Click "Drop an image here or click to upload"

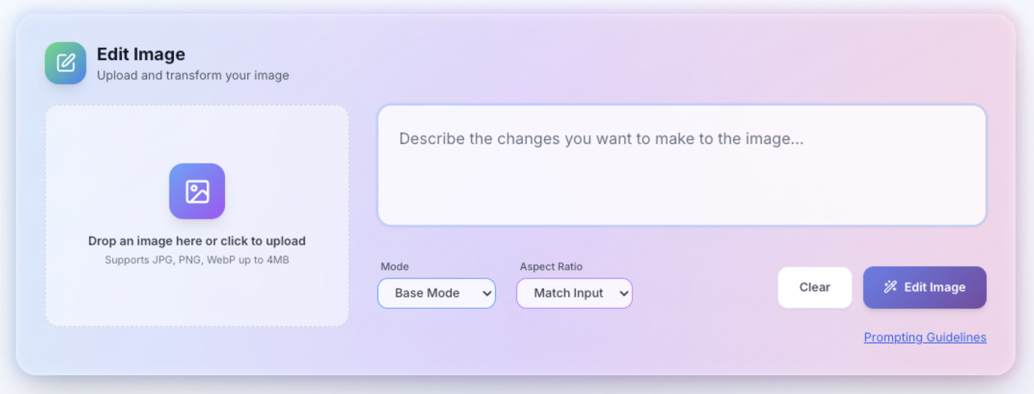(x=197, y=241)
